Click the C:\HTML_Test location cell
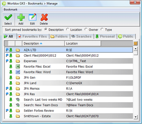This screenshot has height=124, width=142. [76, 61]
